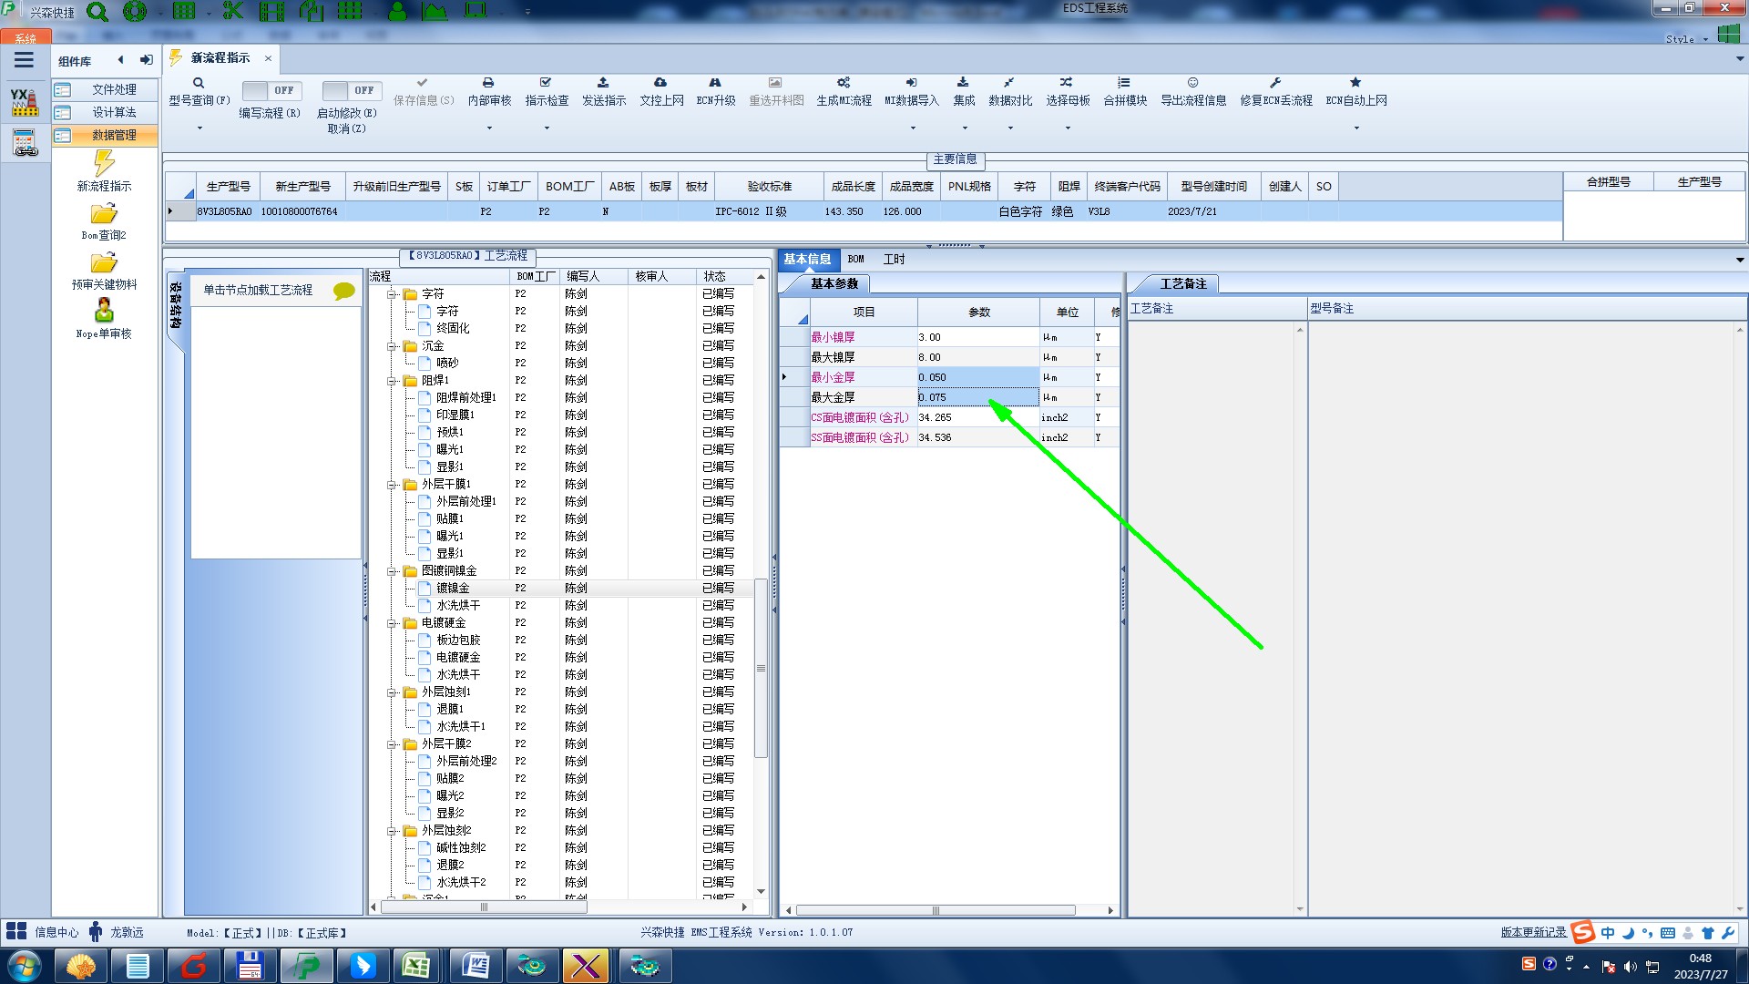Click the Windows Start button
Image resolution: width=1749 pixels, height=984 pixels.
[24, 966]
